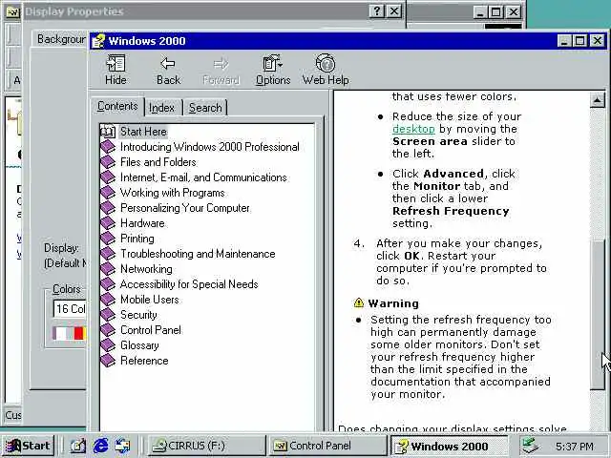Click book icon beside Printing
611x458 pixels.
108,238
